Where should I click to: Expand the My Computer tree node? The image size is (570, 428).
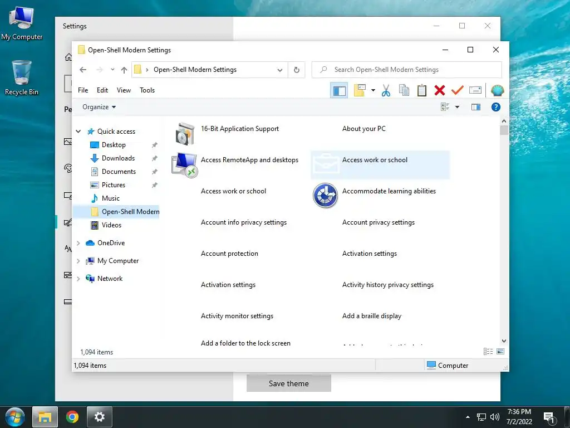click(x=78, y=261)
